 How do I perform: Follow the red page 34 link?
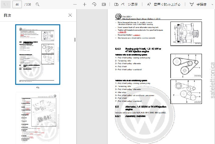[x=122, y=32]
